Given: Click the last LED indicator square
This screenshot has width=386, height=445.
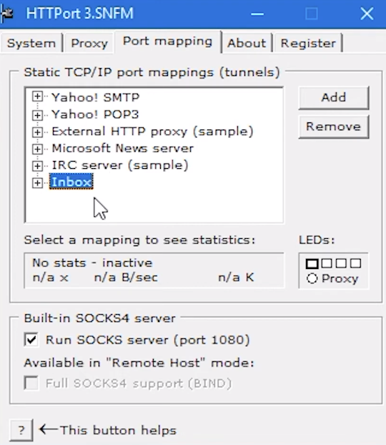Looking at the screenshot, I should (355, 263).
